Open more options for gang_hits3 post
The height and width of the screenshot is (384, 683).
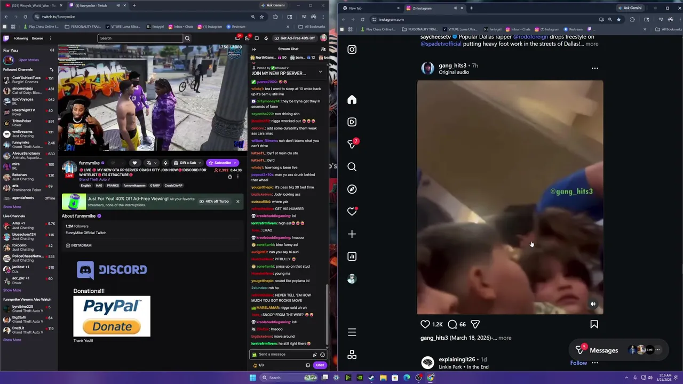point(595,68)
